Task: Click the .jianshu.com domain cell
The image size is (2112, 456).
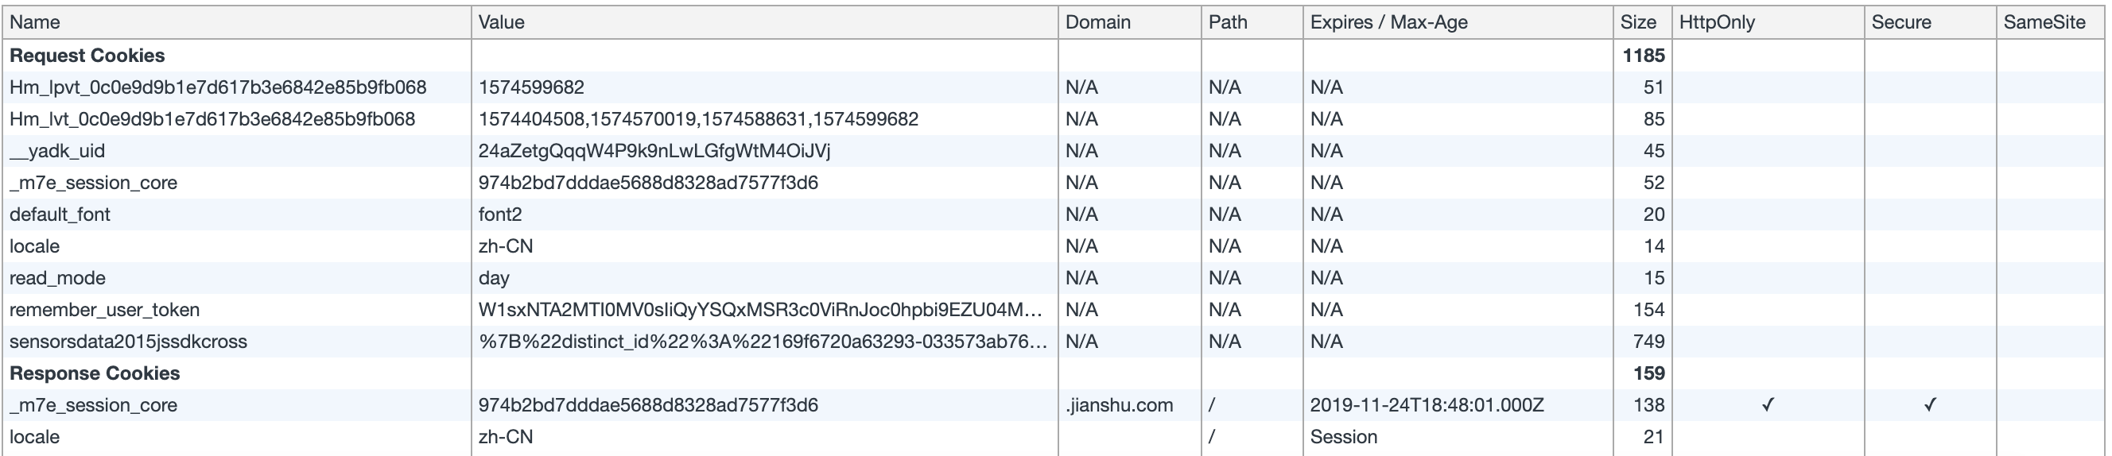Action: pos(1118,405)
